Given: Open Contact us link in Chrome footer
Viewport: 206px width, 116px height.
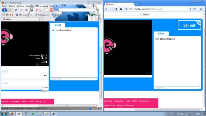Looking at the screenshot, I should point(144,101).
